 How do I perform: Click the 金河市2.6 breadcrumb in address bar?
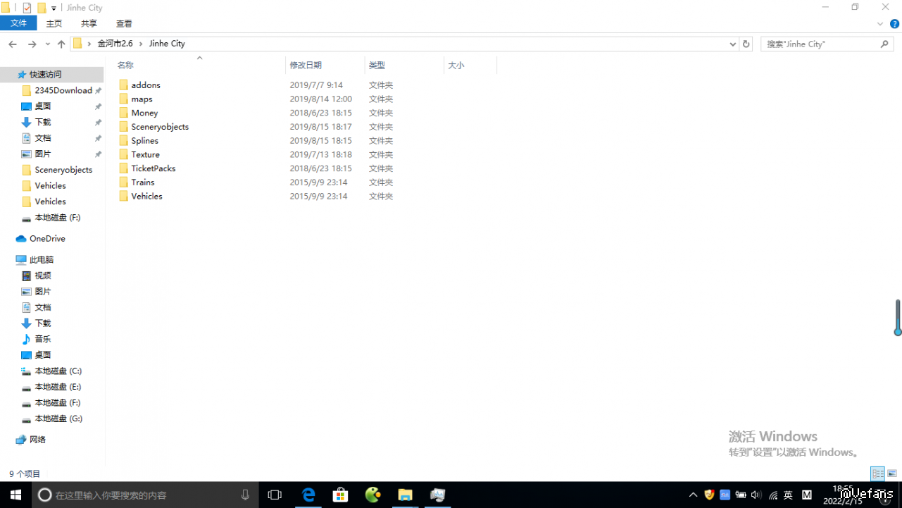click(115, 44)
